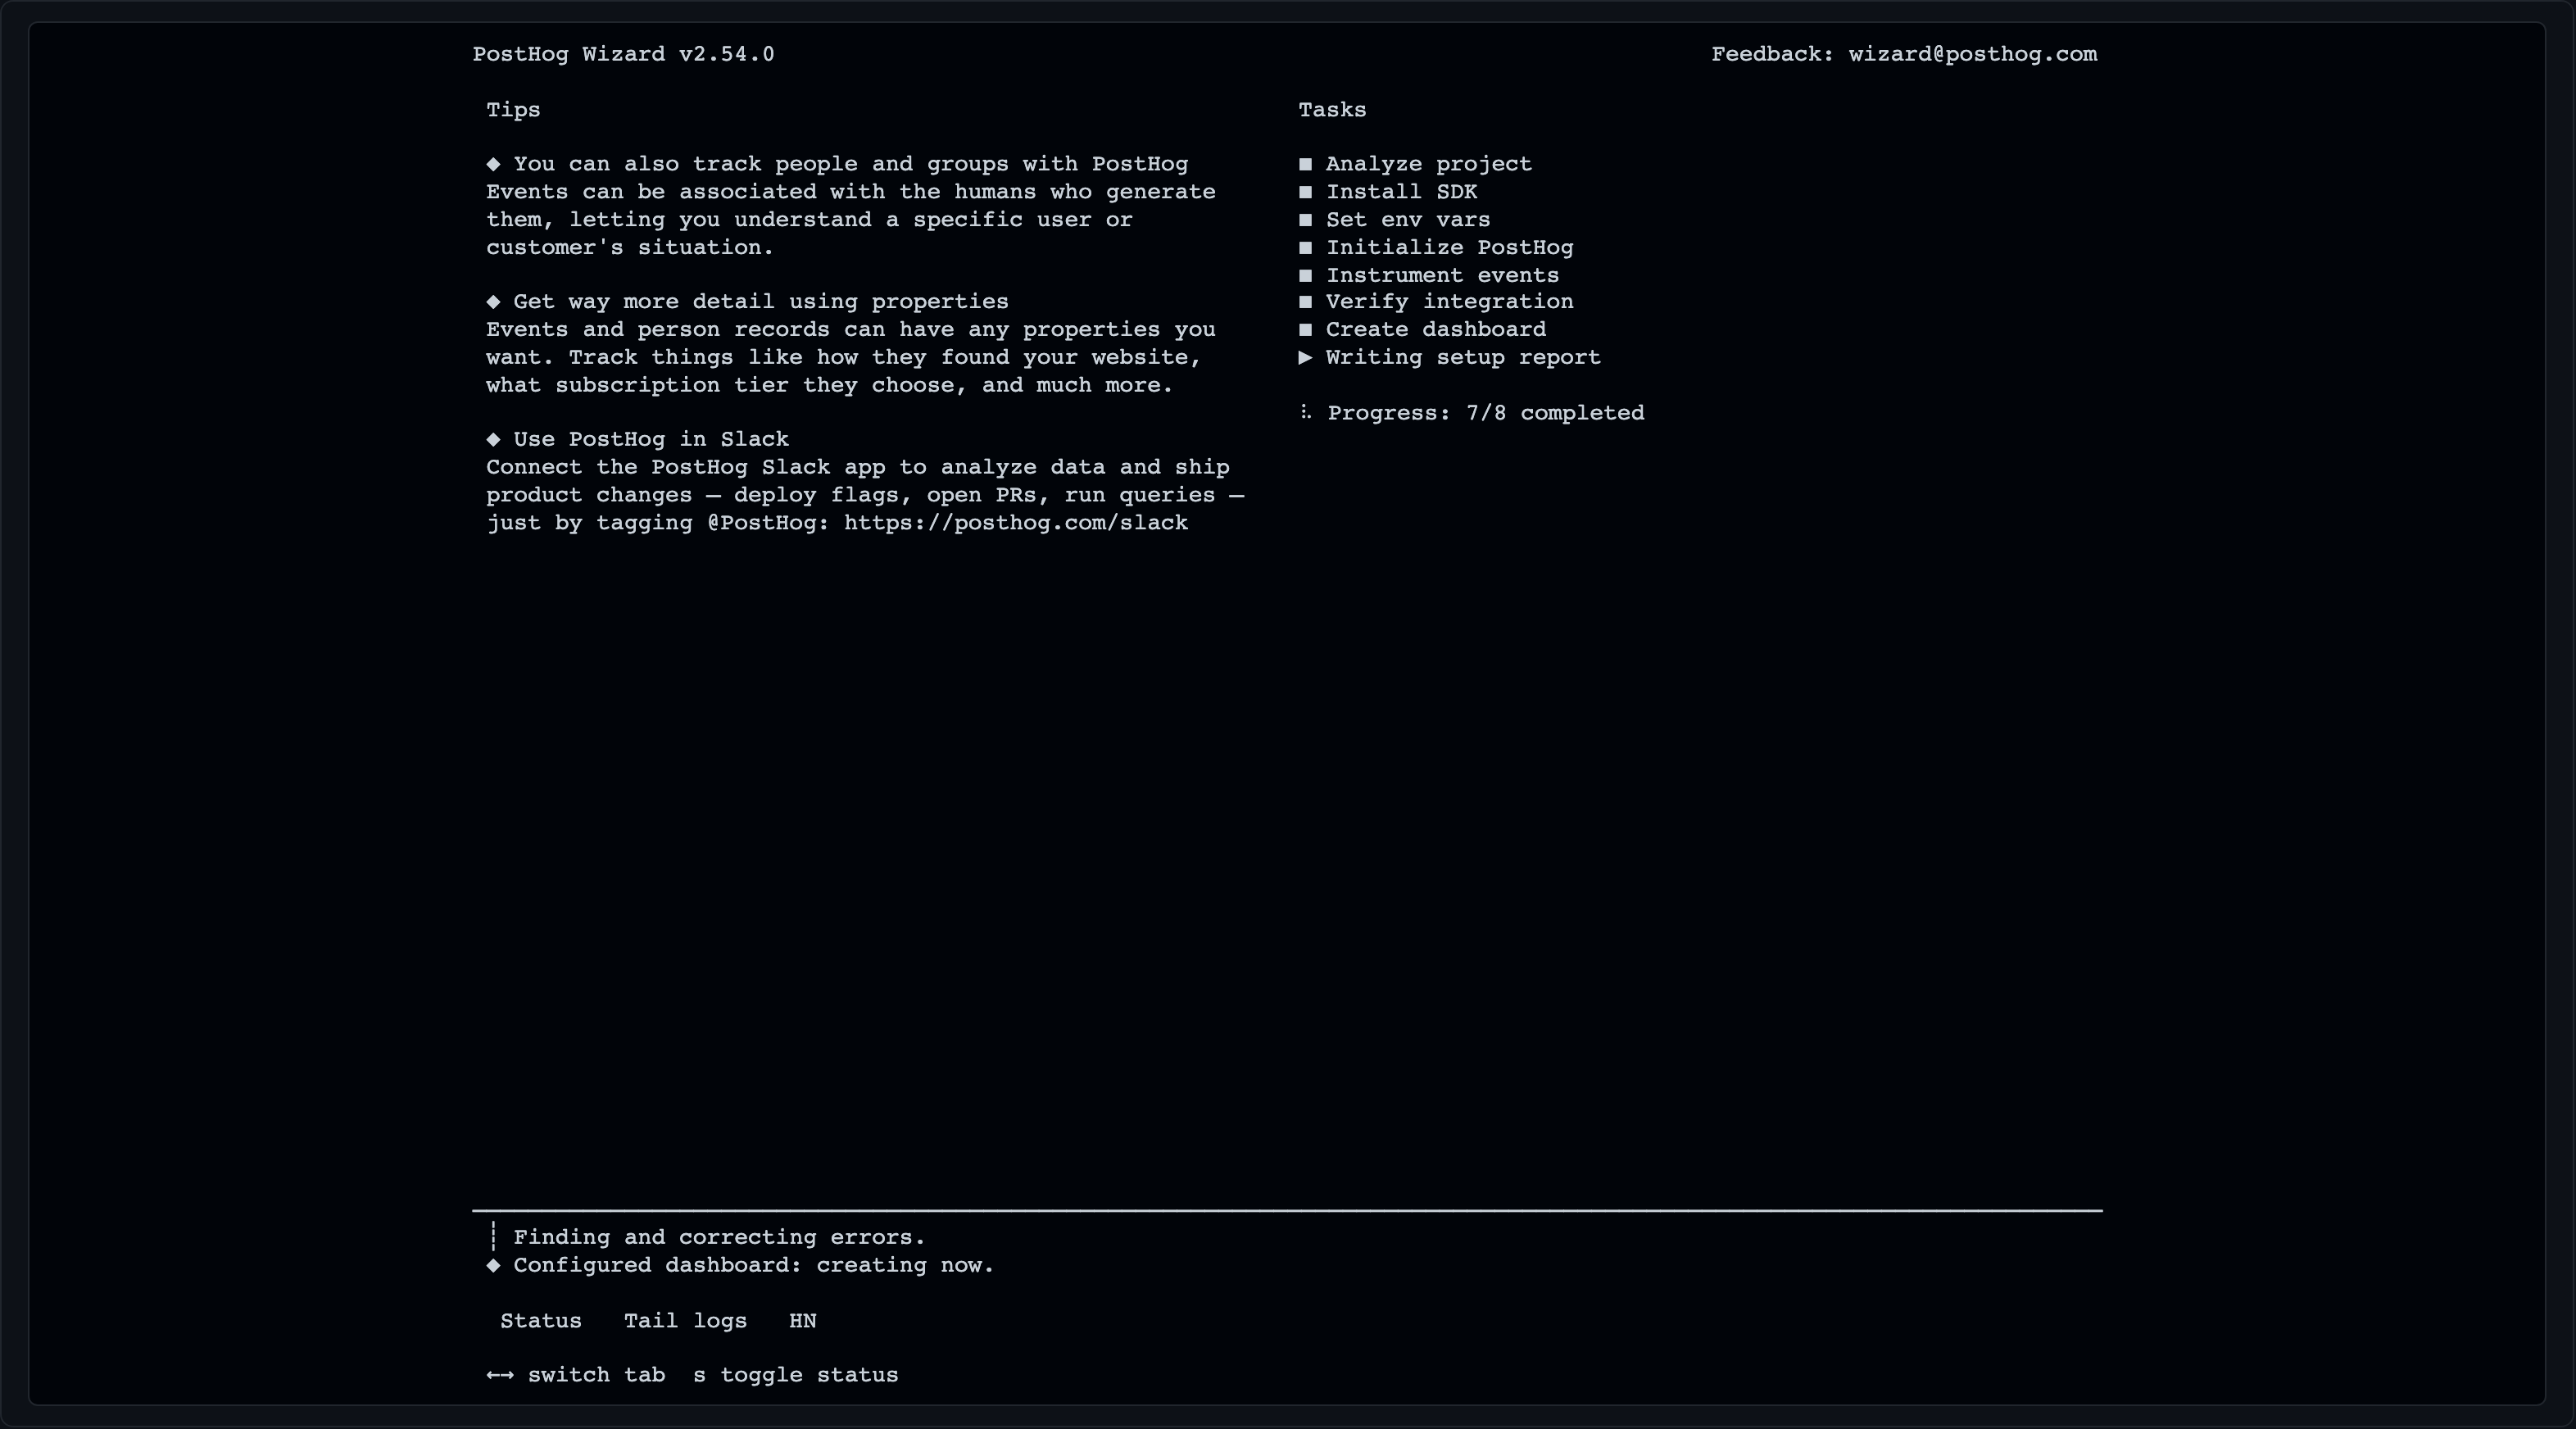Screen dimensions: 2576x1429
Task: Click the "Configured dashboard: creating now." log line
Action: pyautogui.click(x=753, y=1265)
